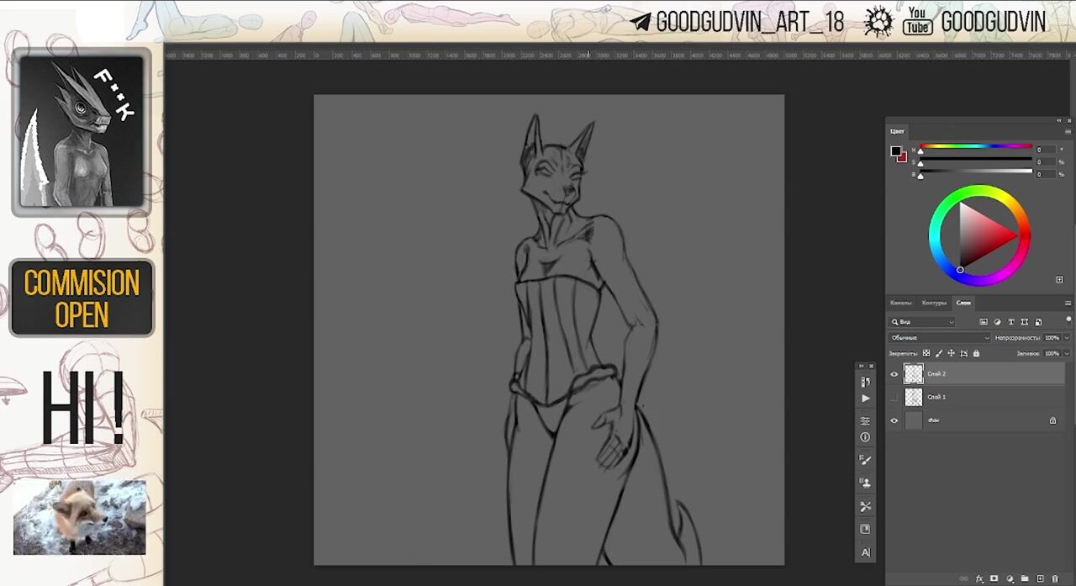Show layer Слой 1 via its visibility box
This screenshot has width=1076, height=586.
pos(894,397)
